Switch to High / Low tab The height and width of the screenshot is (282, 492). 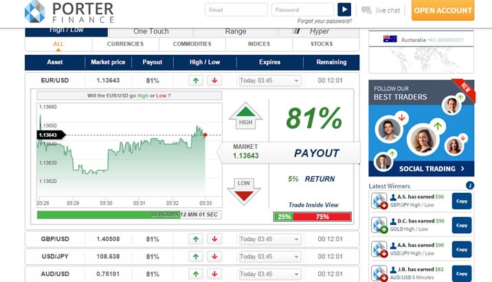[66, 32]
